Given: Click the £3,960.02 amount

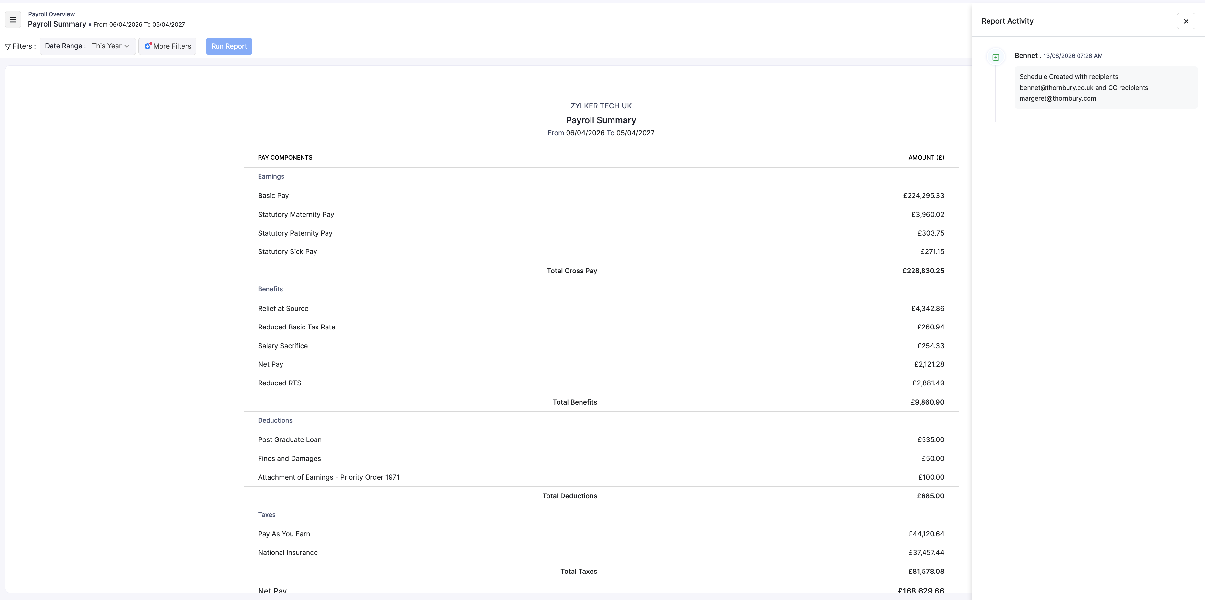Looking at the screenshot, I should pos(928,214).
